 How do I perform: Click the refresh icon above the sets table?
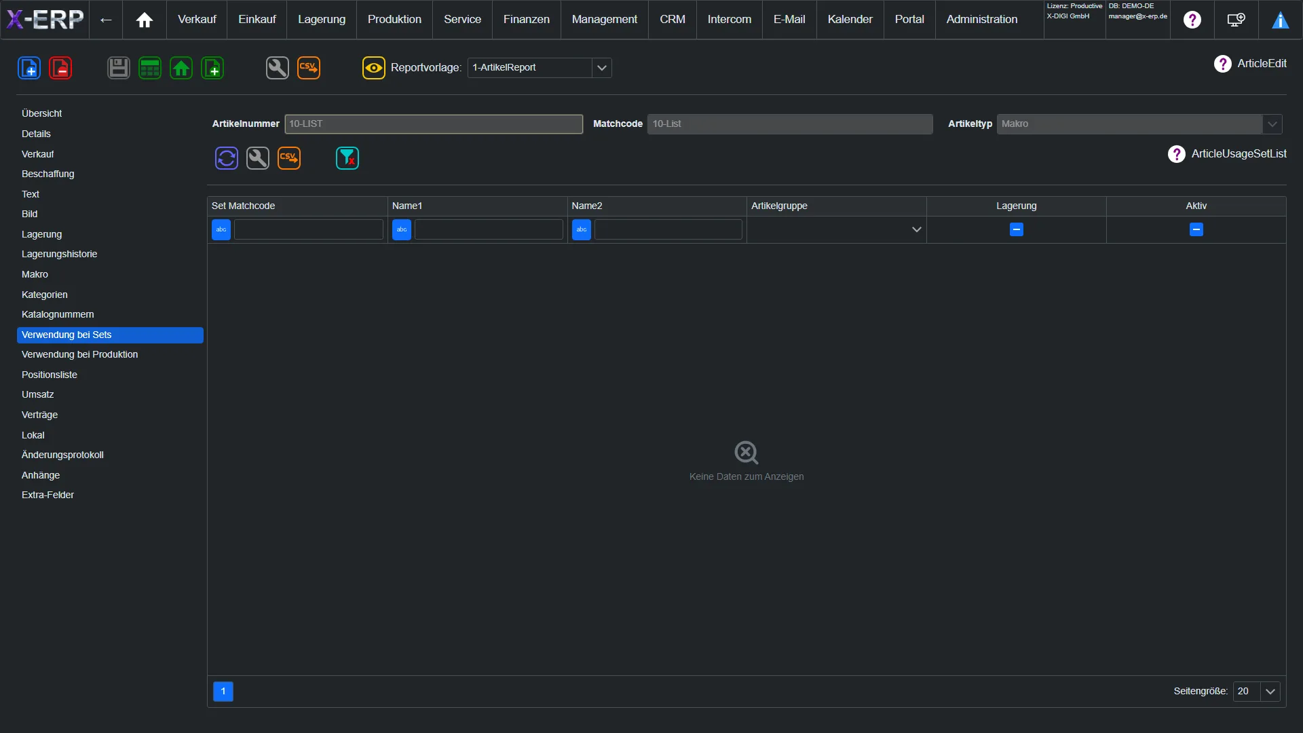pyautogui.click(x=227, y=158)
